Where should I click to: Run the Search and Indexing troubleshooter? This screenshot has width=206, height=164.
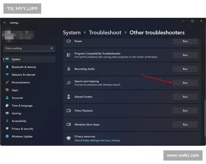185,83
